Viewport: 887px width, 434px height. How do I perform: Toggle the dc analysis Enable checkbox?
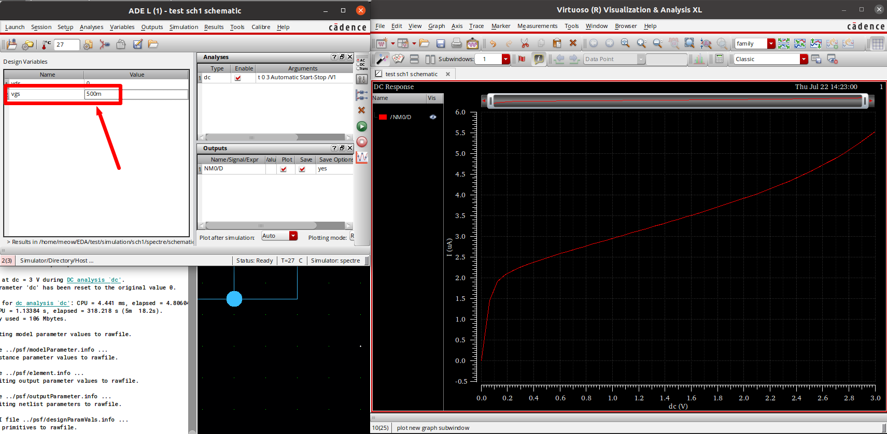click(x=238, y=78)
